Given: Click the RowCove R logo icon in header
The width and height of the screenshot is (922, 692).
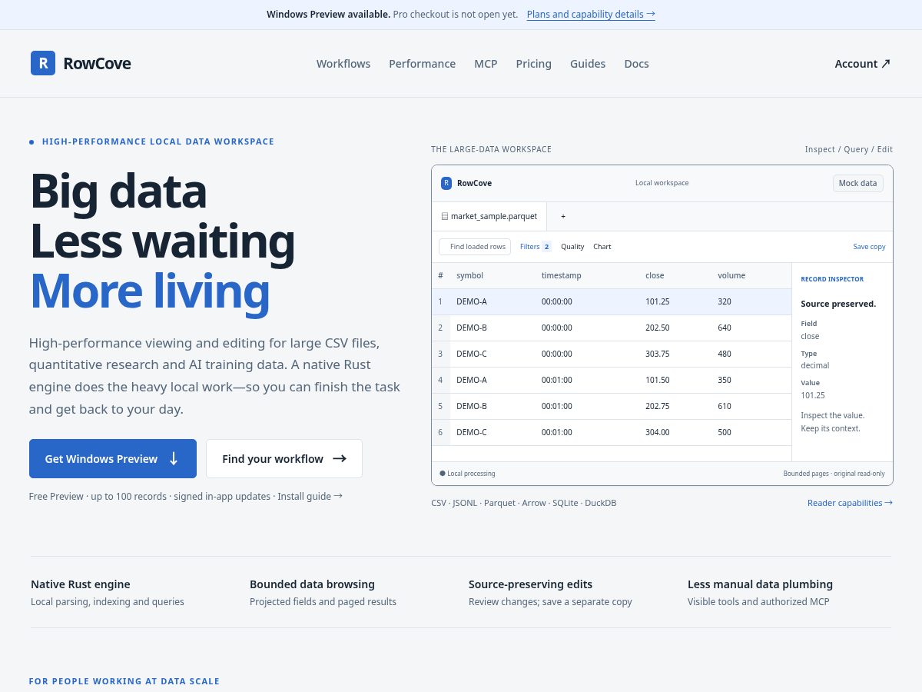Looking at the screenshot, I should tap(43, 63).
